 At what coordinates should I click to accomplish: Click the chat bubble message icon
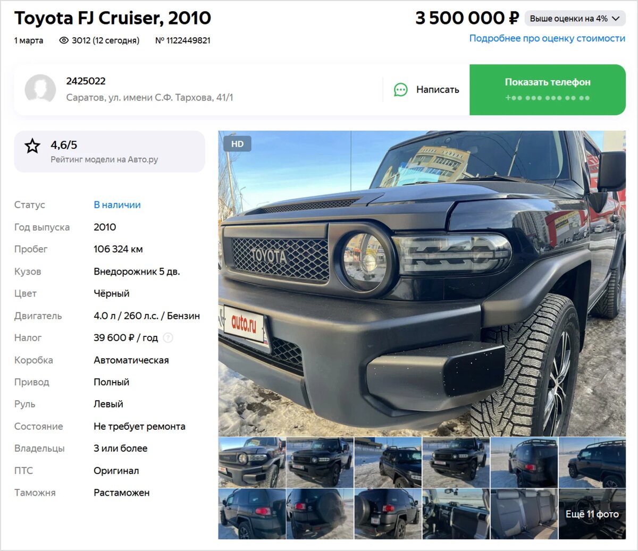pos(400,90)
